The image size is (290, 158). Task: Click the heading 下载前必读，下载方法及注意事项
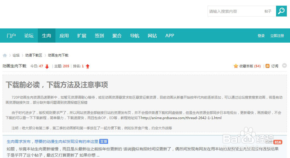[x=57, y=85]
